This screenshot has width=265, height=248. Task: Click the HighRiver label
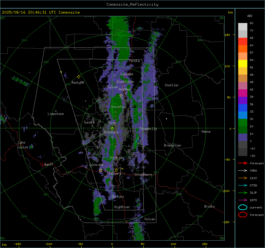(x=122, y=207)
